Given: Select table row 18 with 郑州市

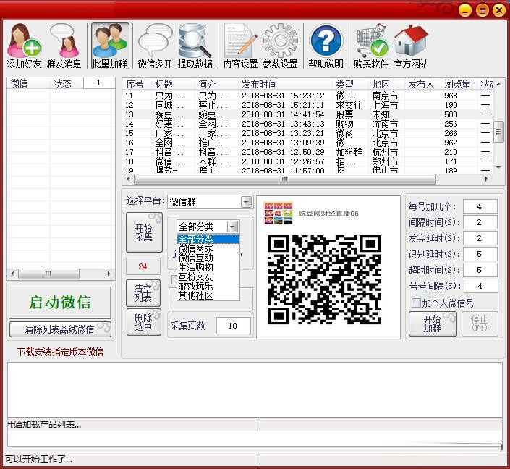Looking at the screenshot, I should pos(307,161).
